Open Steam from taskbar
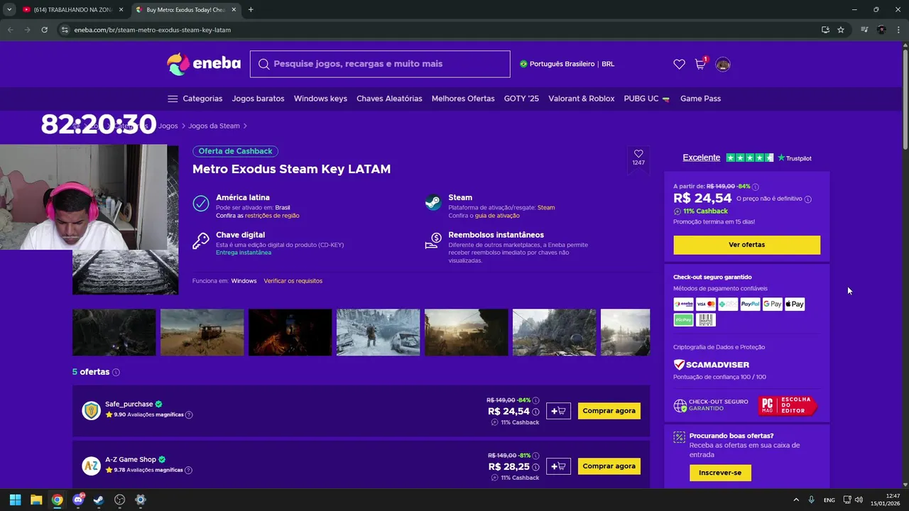Image resolution: width=909 pixels, height=511 pixels. coord(99,500)
